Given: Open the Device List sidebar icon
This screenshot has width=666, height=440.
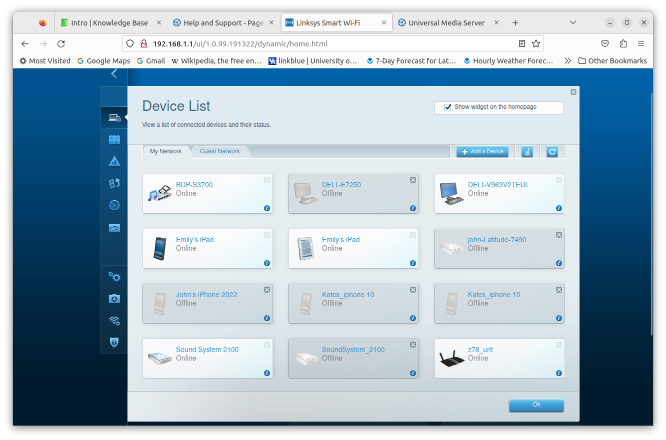Looking at the screenshot, I should pos(114,118).
